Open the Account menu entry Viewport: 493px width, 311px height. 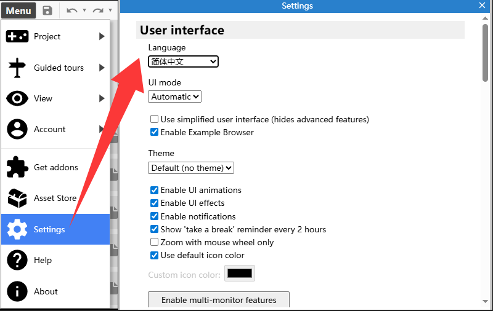coord(55,129)
